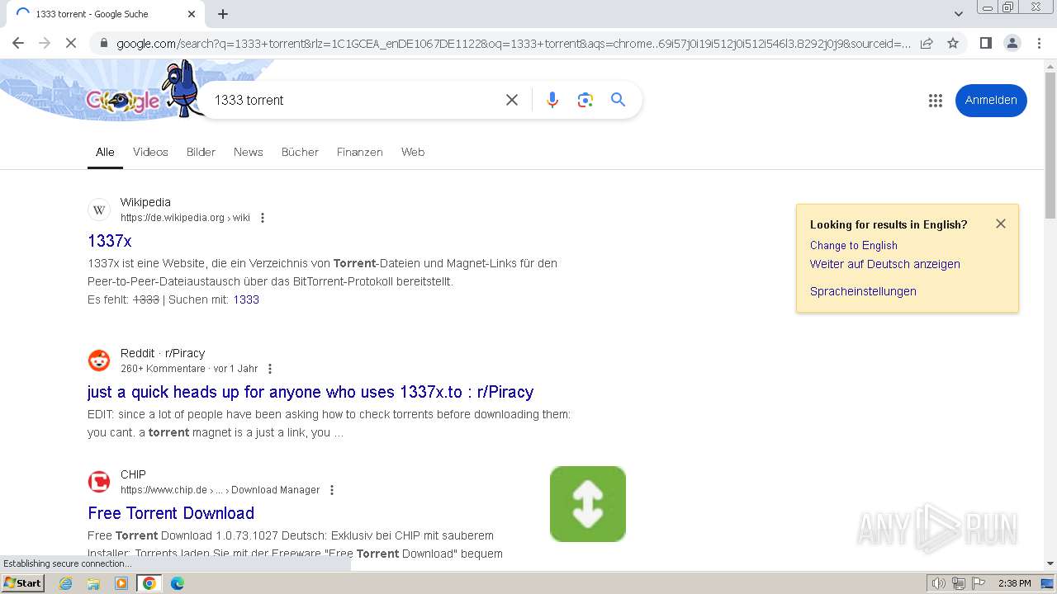The image size is (1057, 594).
Task: Open the Chrome profile icon
Action: pyautogui.click(x=1012, y=43)
